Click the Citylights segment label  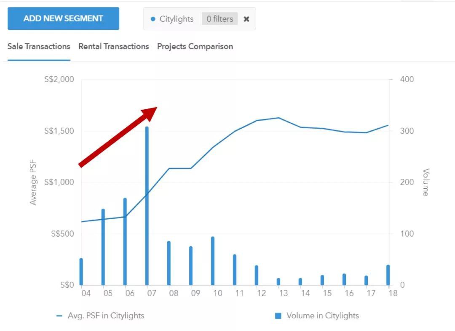(176, 19)
